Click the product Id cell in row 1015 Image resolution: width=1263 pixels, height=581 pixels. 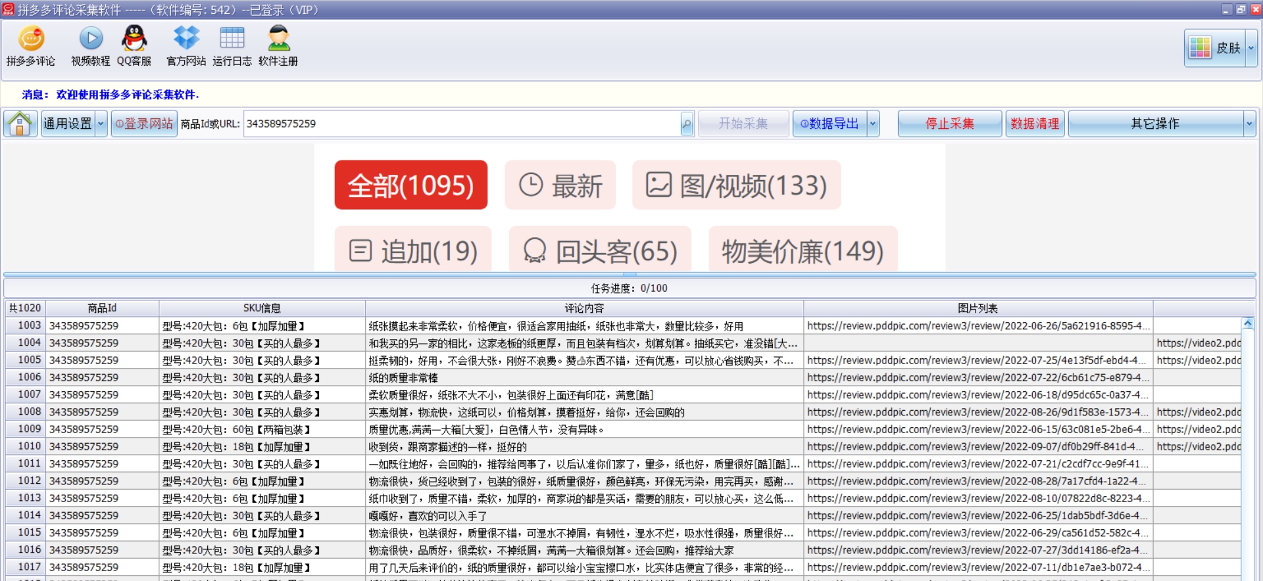(102, 533)
